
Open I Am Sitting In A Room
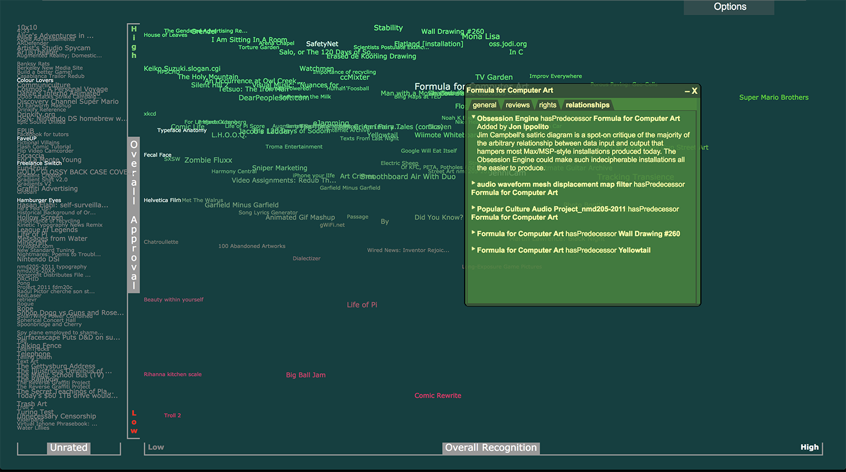click(x=249, y=40)
